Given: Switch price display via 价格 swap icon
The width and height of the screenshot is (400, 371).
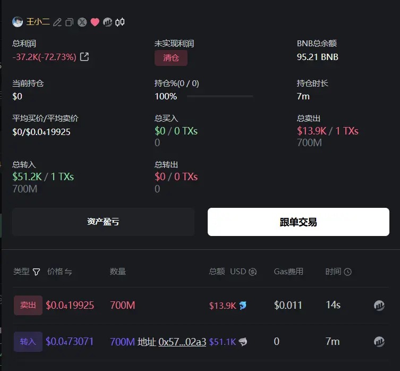Looking at the screenshot, I should pos(68,272).
